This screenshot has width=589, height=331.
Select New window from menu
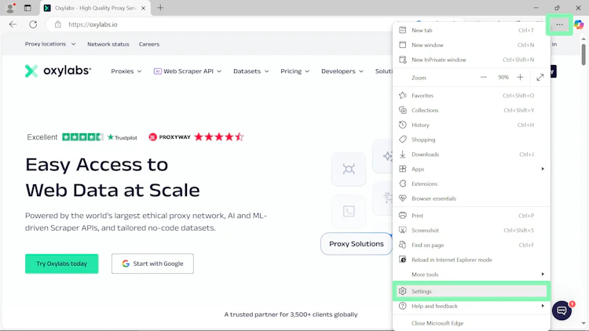point(471,45)
